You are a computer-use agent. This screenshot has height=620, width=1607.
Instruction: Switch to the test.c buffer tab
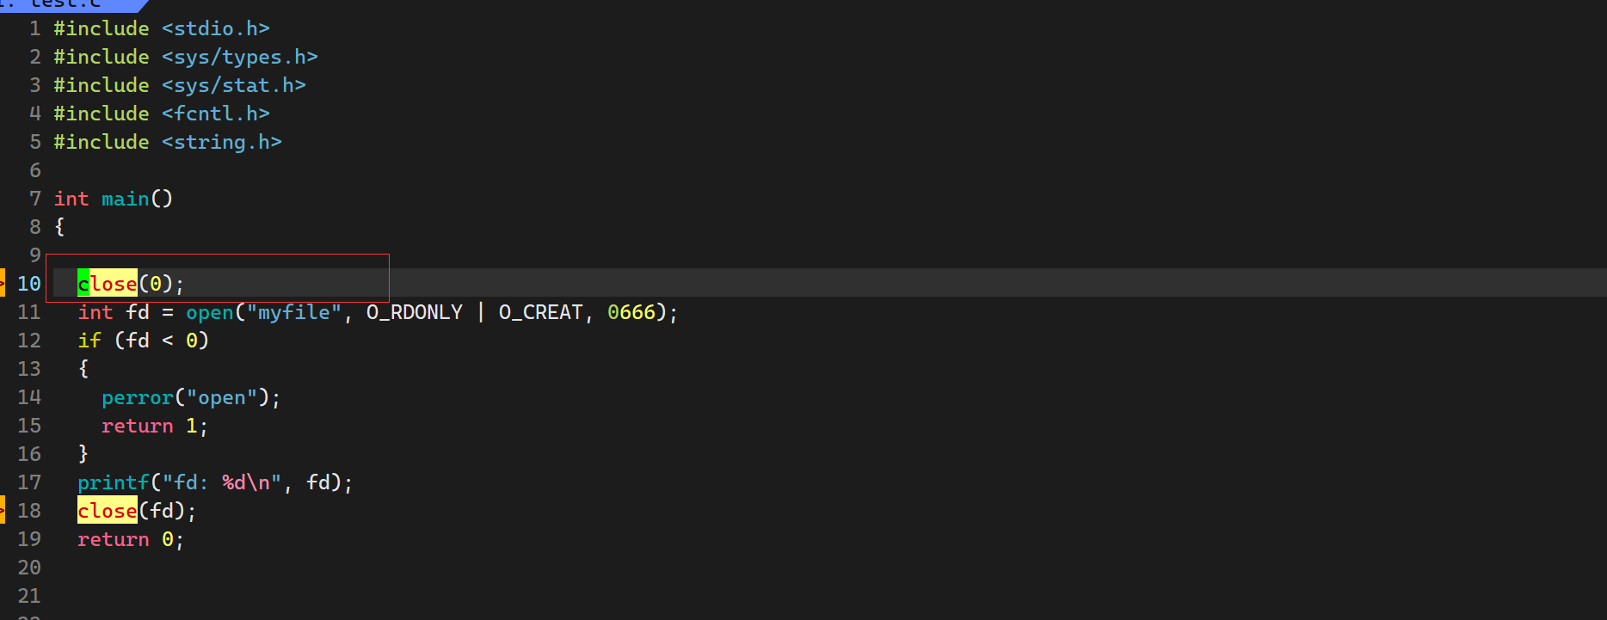[x=65, y=4]
